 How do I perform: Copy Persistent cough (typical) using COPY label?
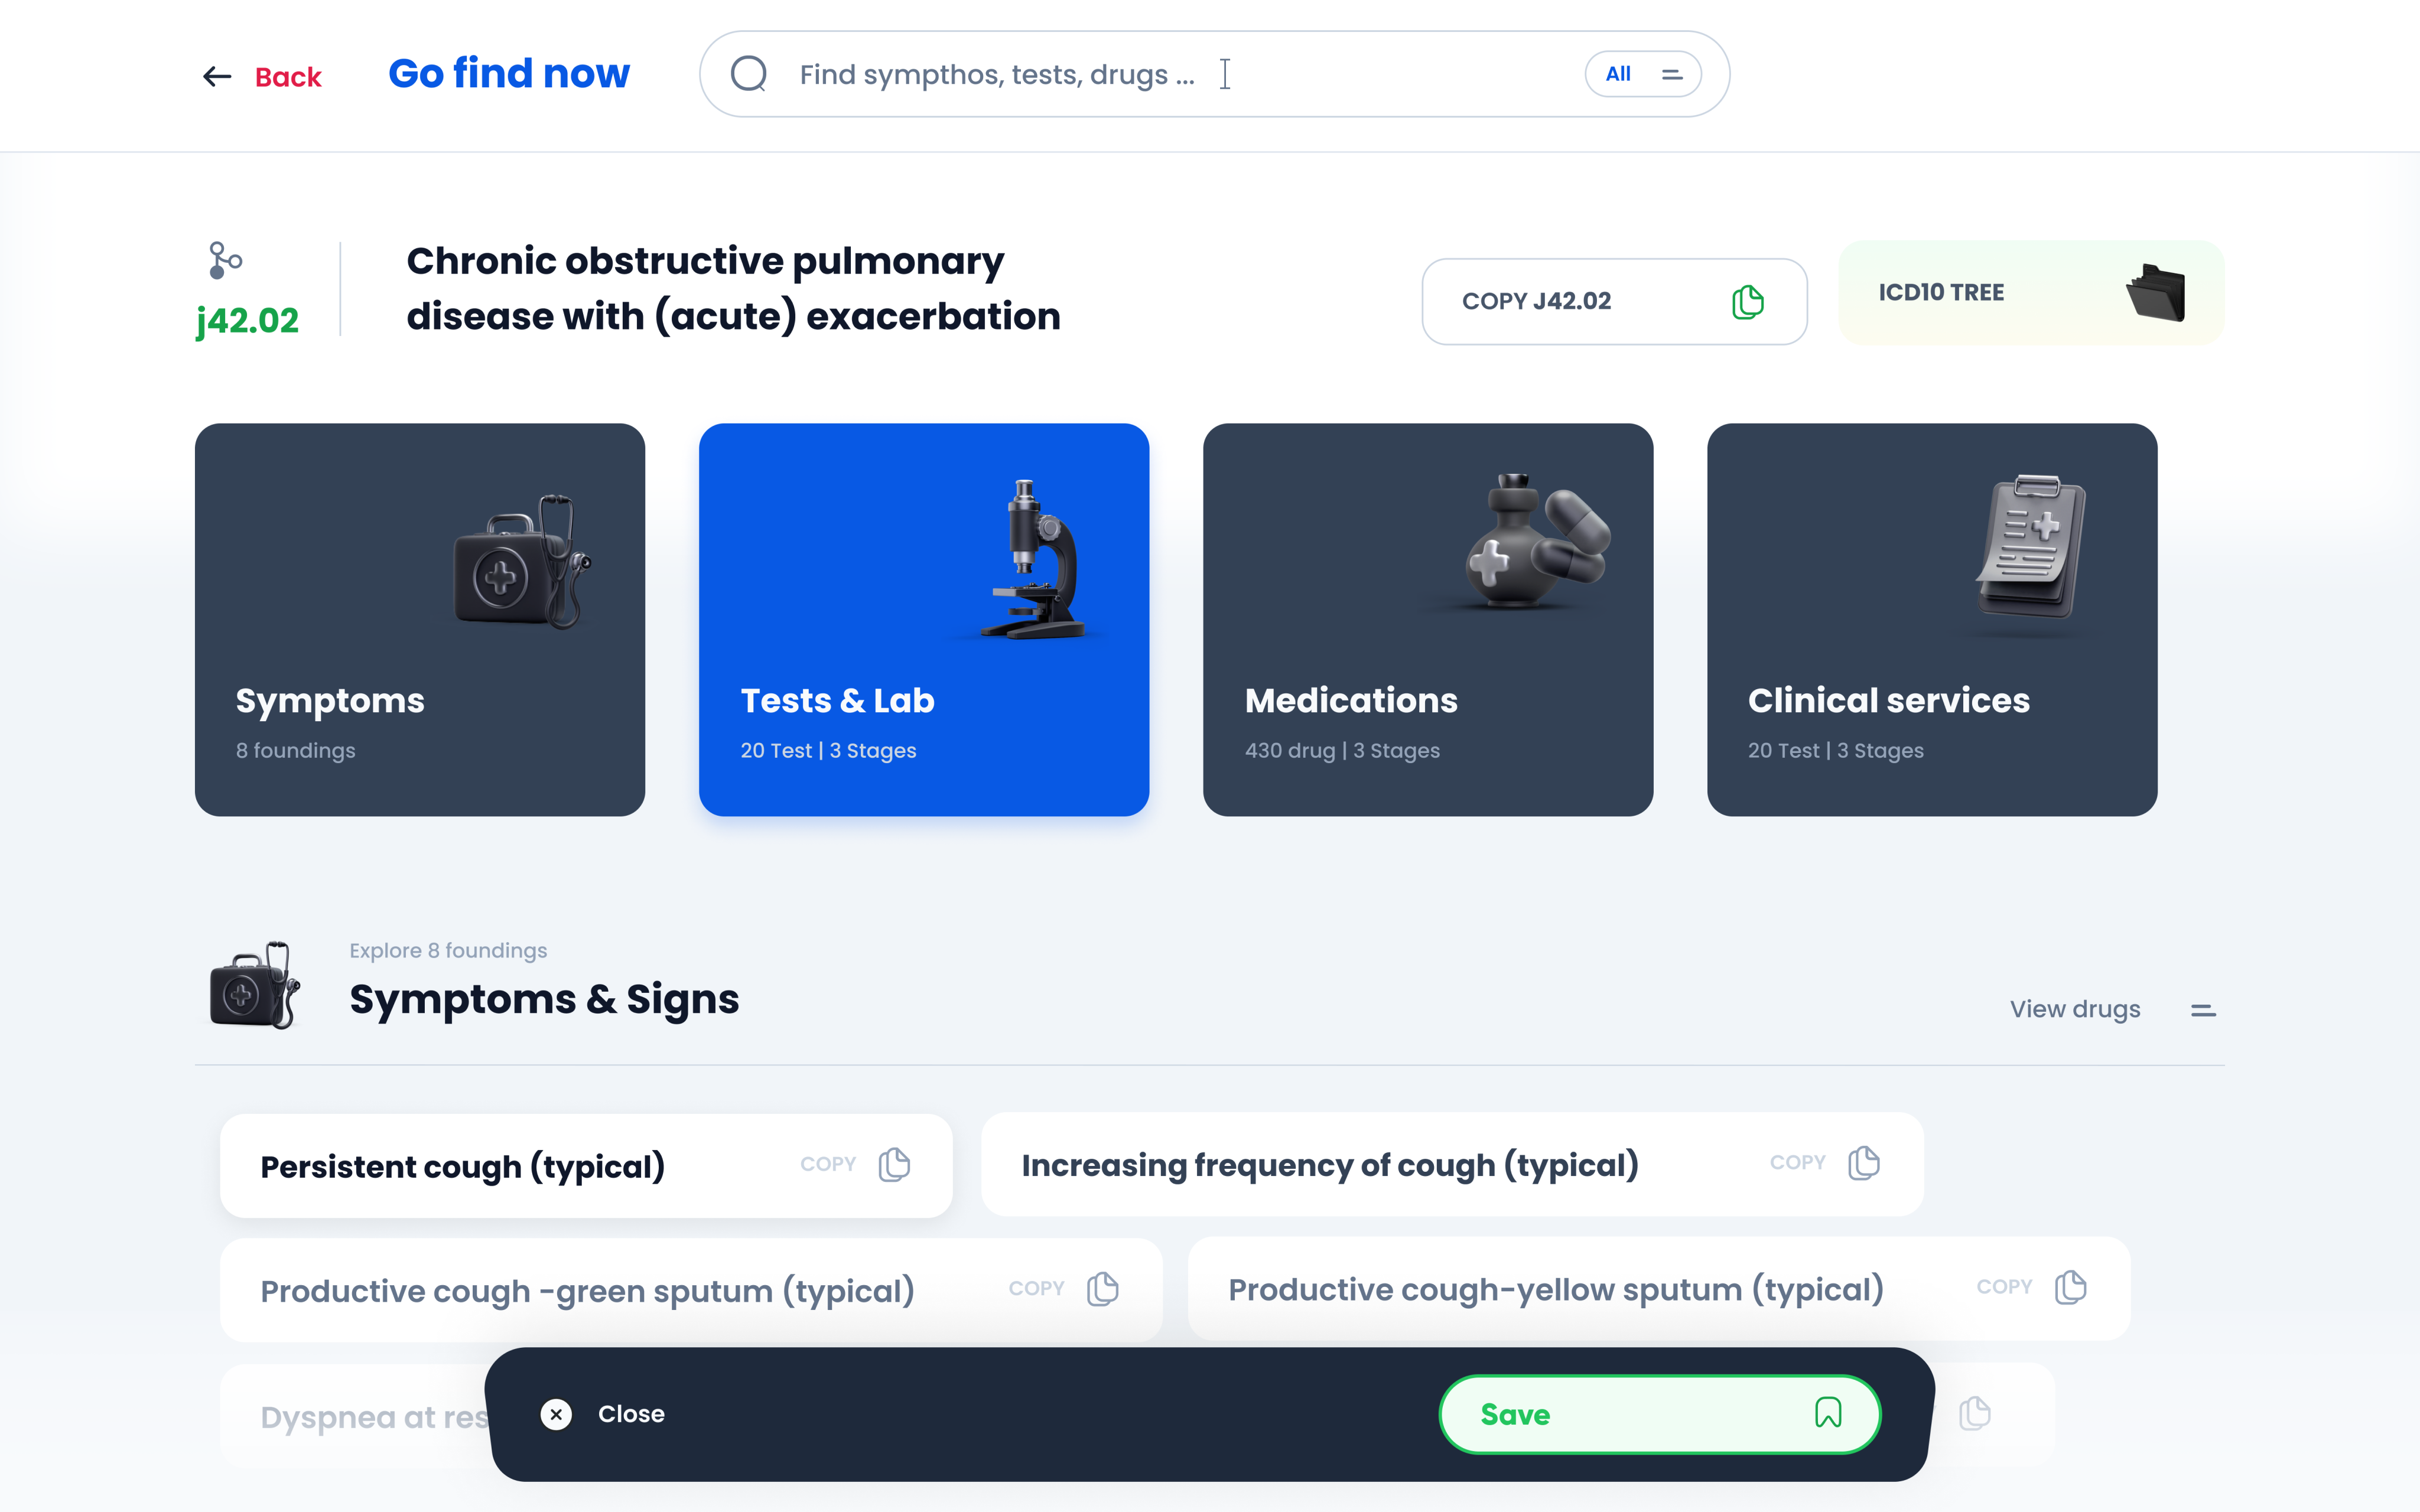[x=828, y=1164]
